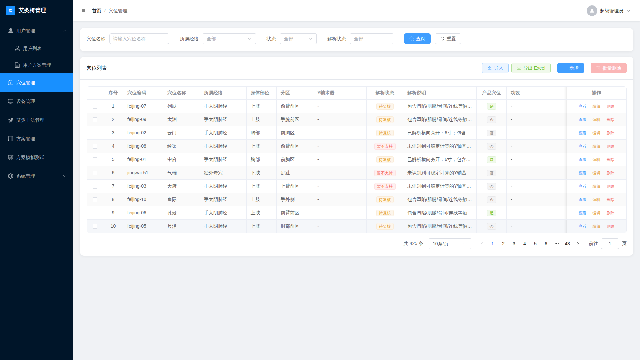Viewport: 640px width, 360px height.
Task: Open the superadmin avatar icon
Action: (x=592, y=11)
